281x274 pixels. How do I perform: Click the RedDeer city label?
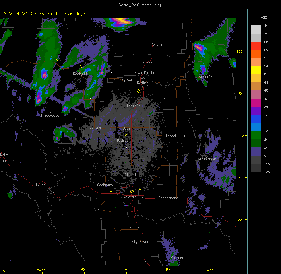[143, 83]
